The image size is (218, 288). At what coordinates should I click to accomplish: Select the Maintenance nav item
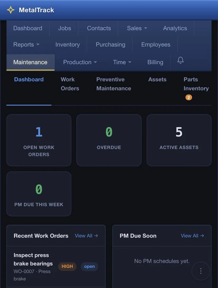30,62
